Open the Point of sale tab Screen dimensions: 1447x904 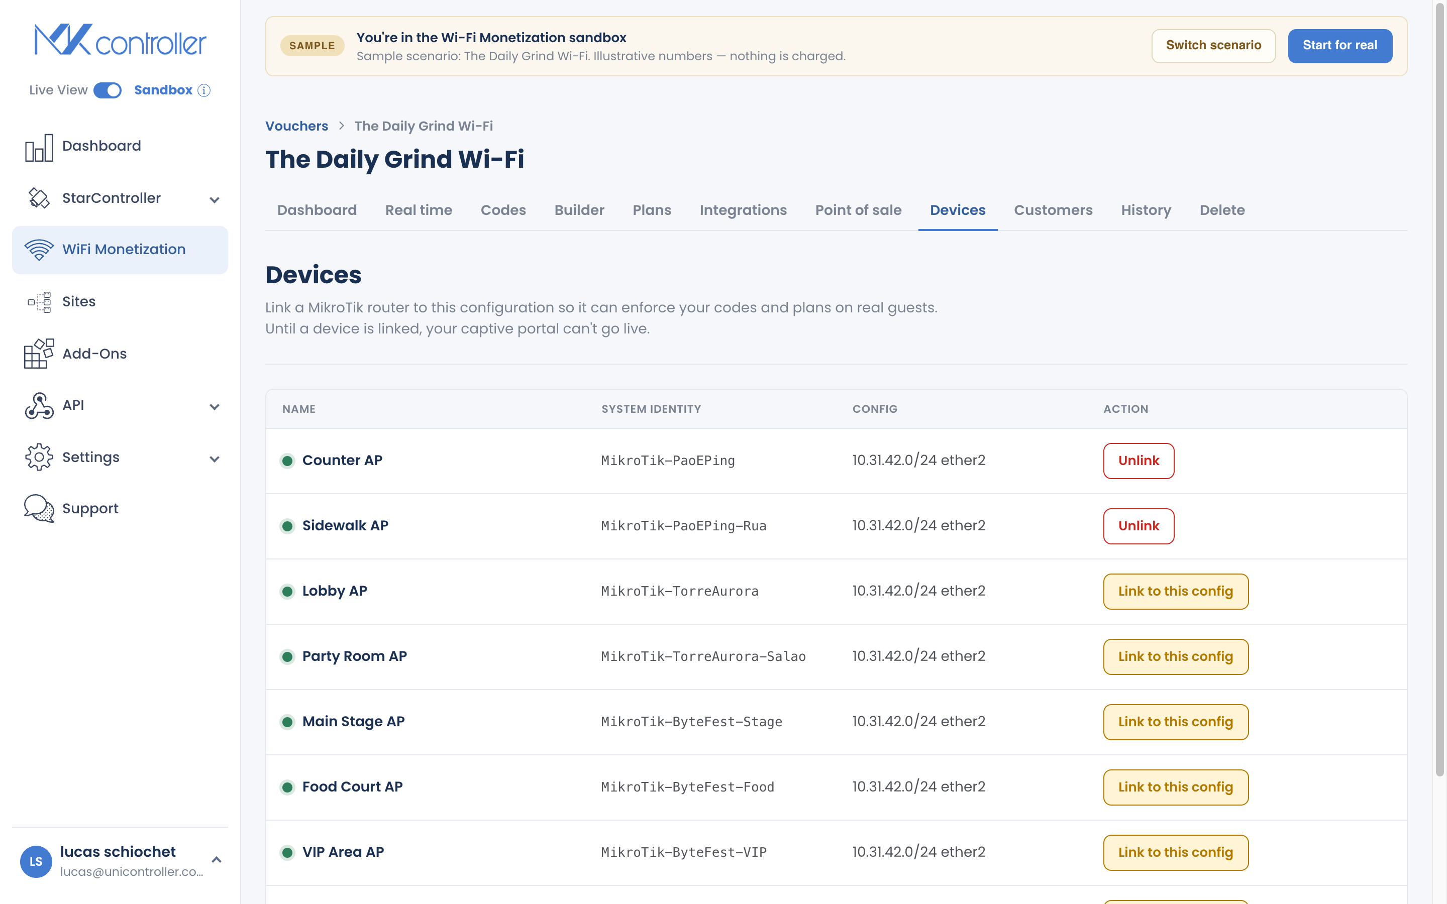(858, 210)
